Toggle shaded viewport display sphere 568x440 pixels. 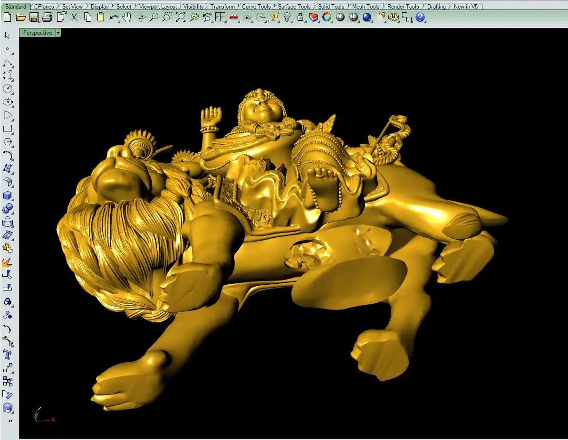340,18
